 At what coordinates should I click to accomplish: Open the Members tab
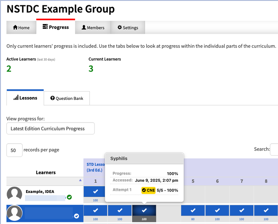[93, 27]
